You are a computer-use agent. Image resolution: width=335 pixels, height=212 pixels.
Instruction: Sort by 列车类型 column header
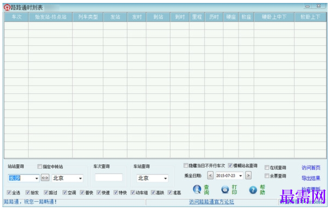[88, 17]
